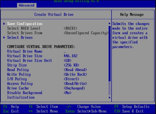Click the Virtual Drive Size Unit label
The height and width of the screenshot is (114, 156).
coord(30,61)
